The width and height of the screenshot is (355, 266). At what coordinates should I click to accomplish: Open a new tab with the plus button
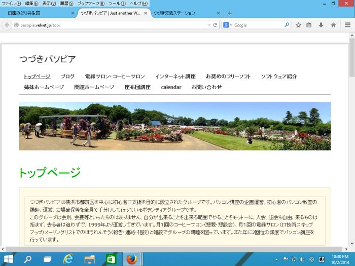(x=230, y=13)
